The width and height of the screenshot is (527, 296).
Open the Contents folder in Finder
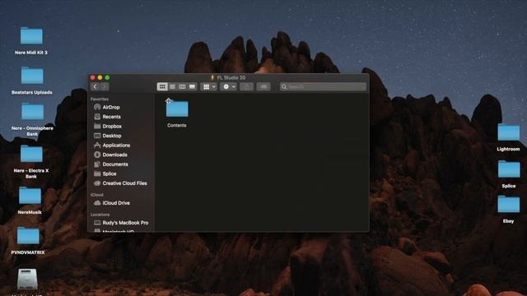coord(177,109)
